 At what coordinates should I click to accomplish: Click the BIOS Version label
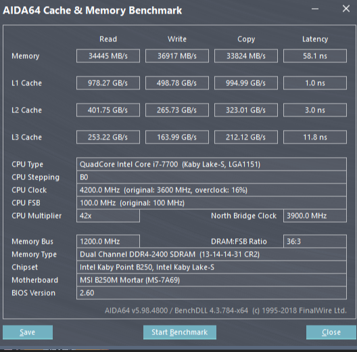(34, 293)
